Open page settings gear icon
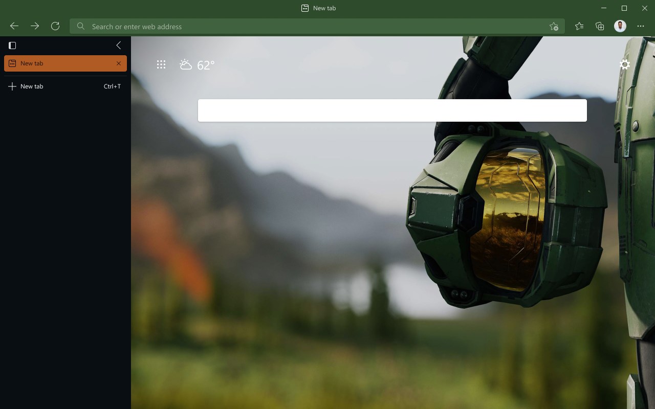Viewport: 655px width, 409px height. [x=625, y=64]
